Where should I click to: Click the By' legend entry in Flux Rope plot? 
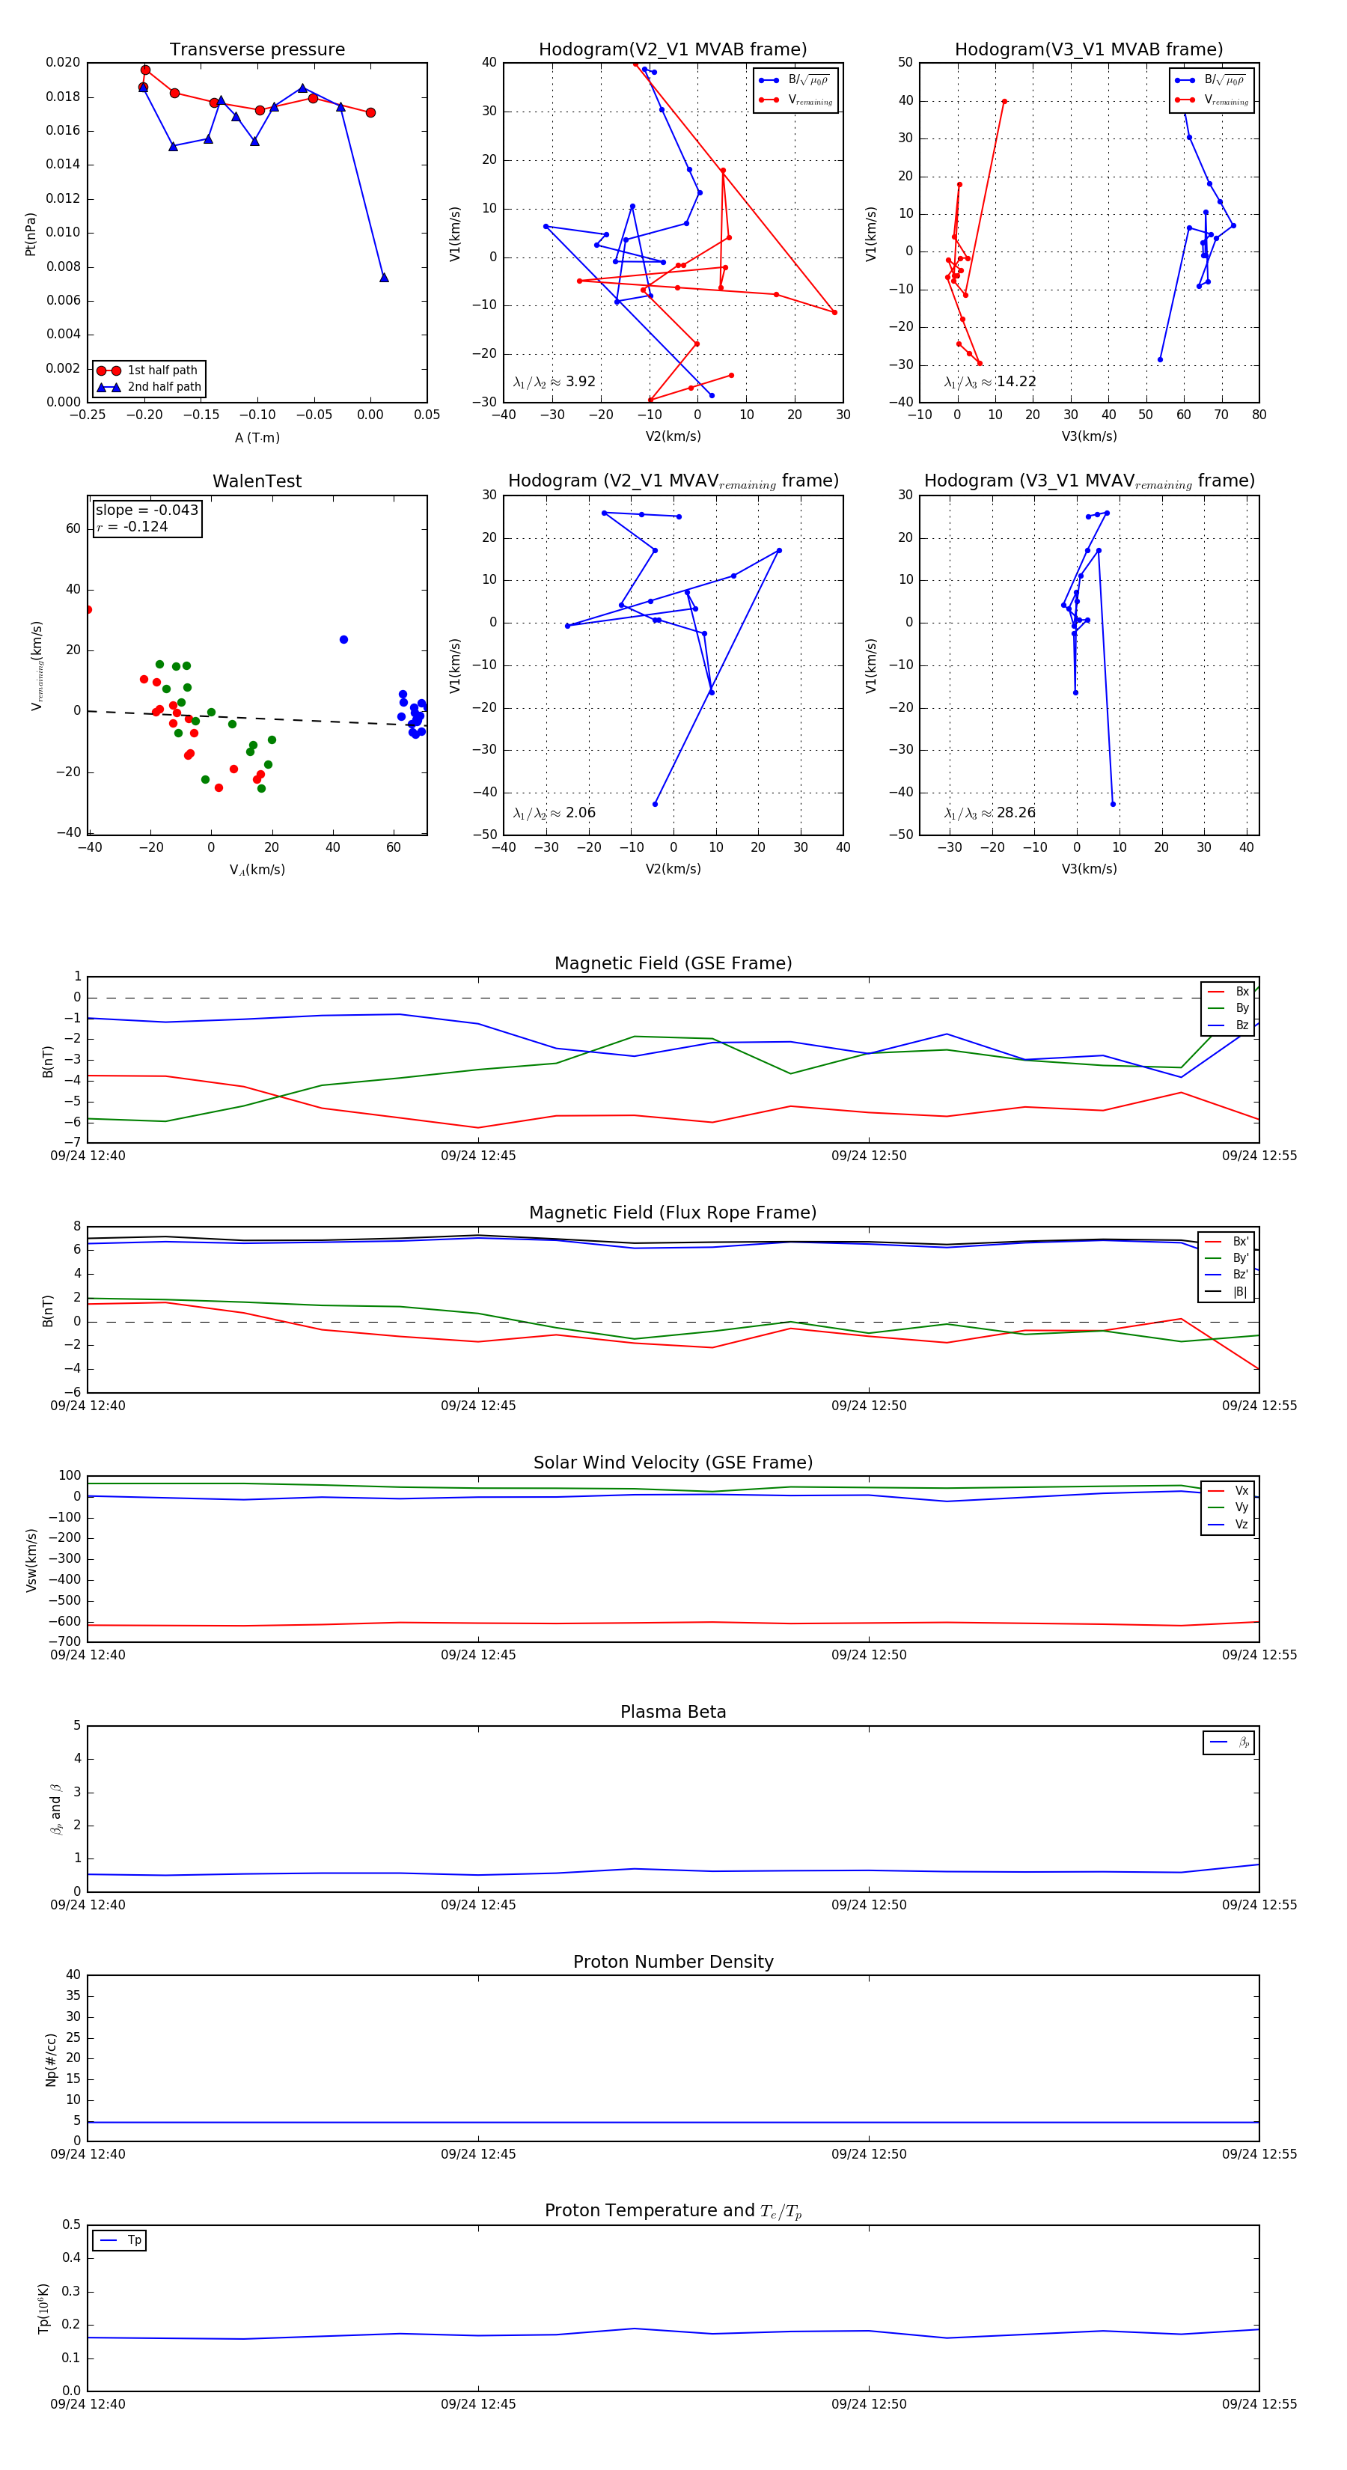(1227, 1258)
